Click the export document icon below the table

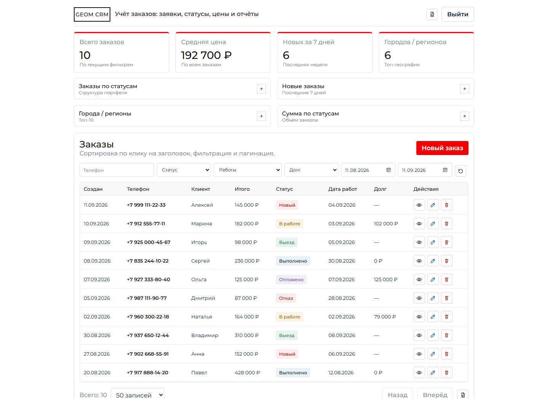463,395
